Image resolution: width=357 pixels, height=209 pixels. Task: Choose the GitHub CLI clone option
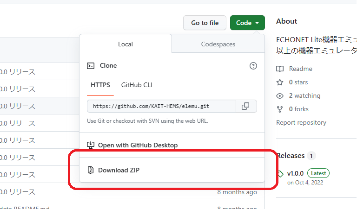[137, 85]
